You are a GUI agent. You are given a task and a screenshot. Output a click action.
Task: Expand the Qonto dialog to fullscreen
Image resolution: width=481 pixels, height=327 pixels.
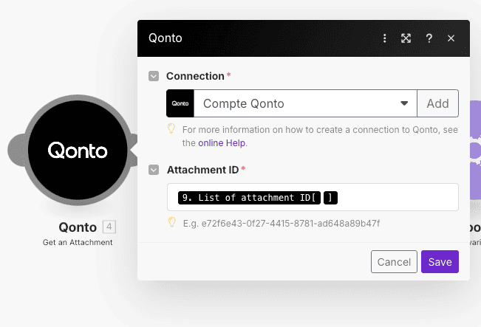click(406, 38)
